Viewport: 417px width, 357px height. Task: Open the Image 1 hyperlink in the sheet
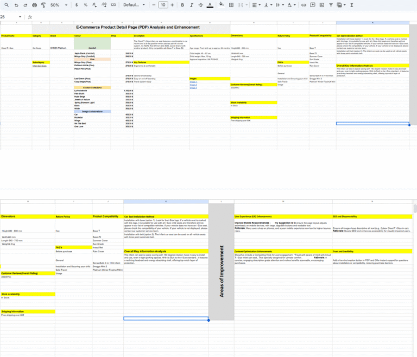pos(193,82)
